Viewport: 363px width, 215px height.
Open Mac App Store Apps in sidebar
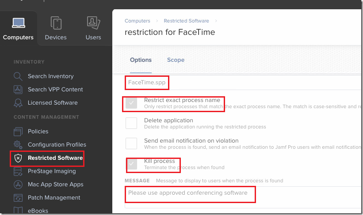tap(56, 184)
